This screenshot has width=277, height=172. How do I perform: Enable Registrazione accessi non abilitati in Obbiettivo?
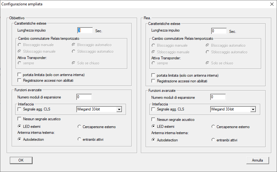click(20, 81)
